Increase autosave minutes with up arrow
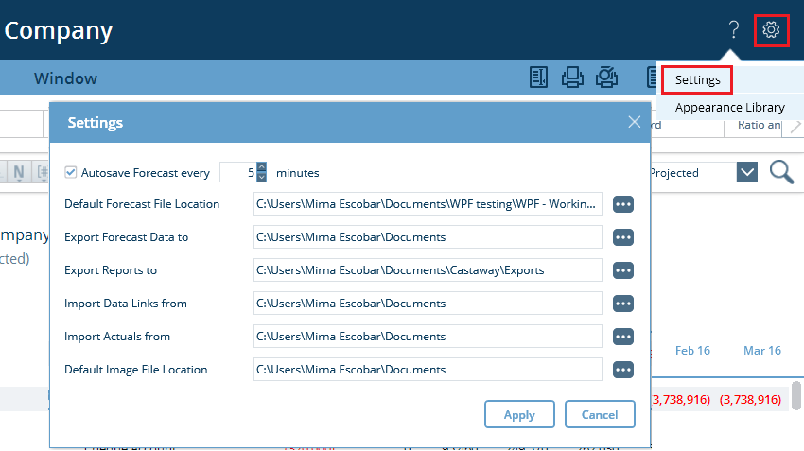The width and height of the screenshot is (804, 451). [x=262, y=167]
